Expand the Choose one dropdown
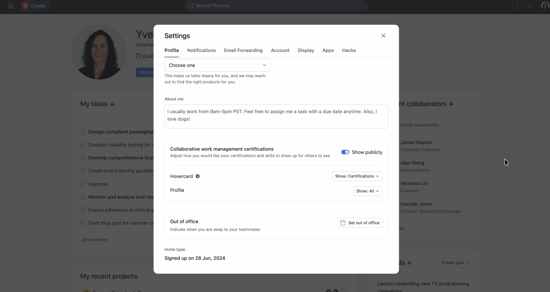 click(217, 65)
